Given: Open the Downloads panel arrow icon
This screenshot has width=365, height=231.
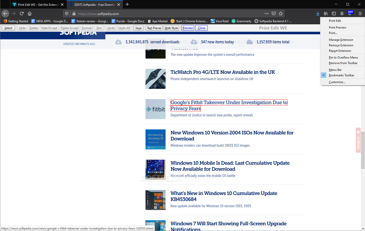Looking at the screenshot, I should pyautogui.click(x=318, y=13).
